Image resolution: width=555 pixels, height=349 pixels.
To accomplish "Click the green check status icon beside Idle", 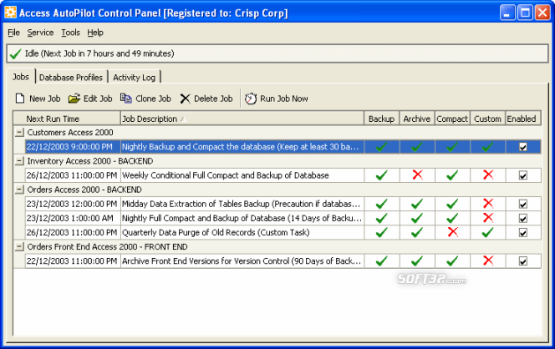I will click(x=15, y=53).
